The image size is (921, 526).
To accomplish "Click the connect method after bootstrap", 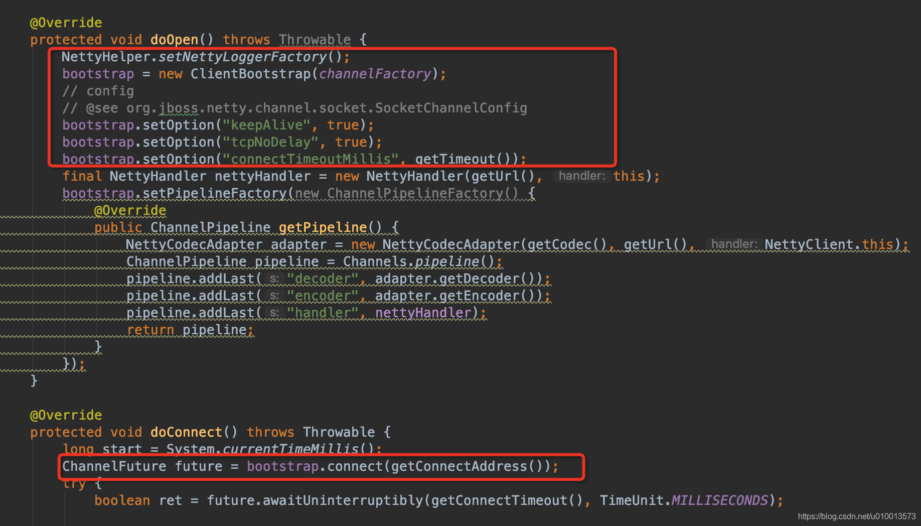I will (x=355, y=466).
